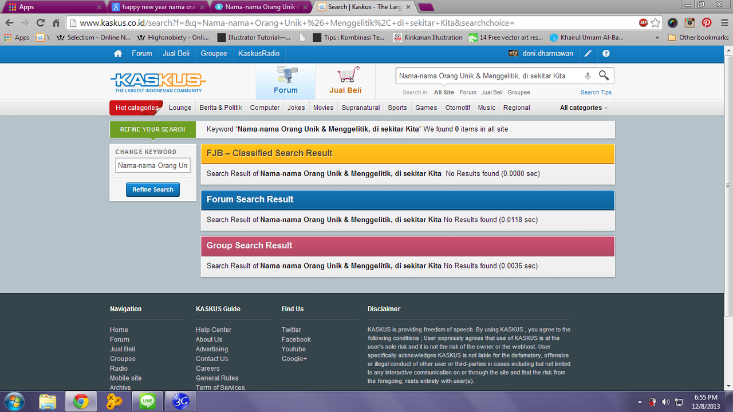Click the magnifier search button in Kaskus
The width and height of the screenshot is (733, 412).
(x=604, y=76)
